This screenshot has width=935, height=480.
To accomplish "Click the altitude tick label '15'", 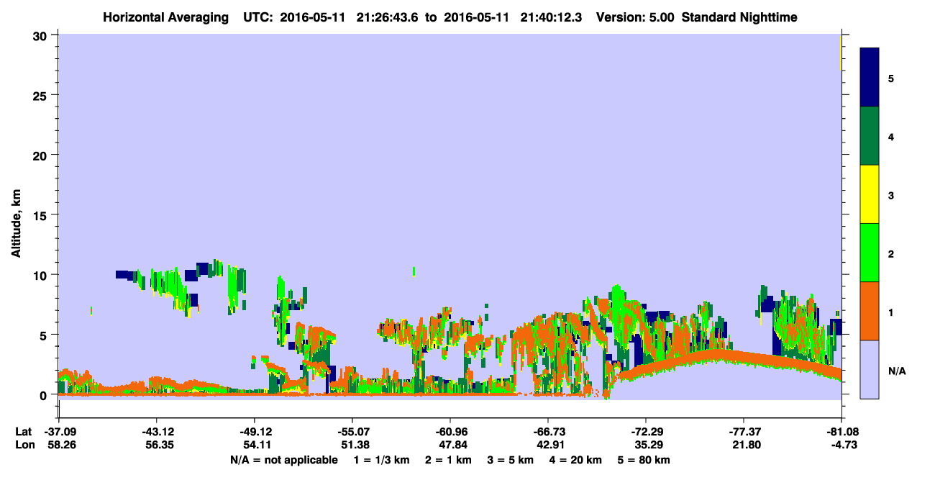I will tap(42, 215).
